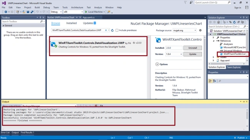Click Show All Files in Solution Explorer
The width and height of the screenshot is (250, 140).
(x=243, y=22)
